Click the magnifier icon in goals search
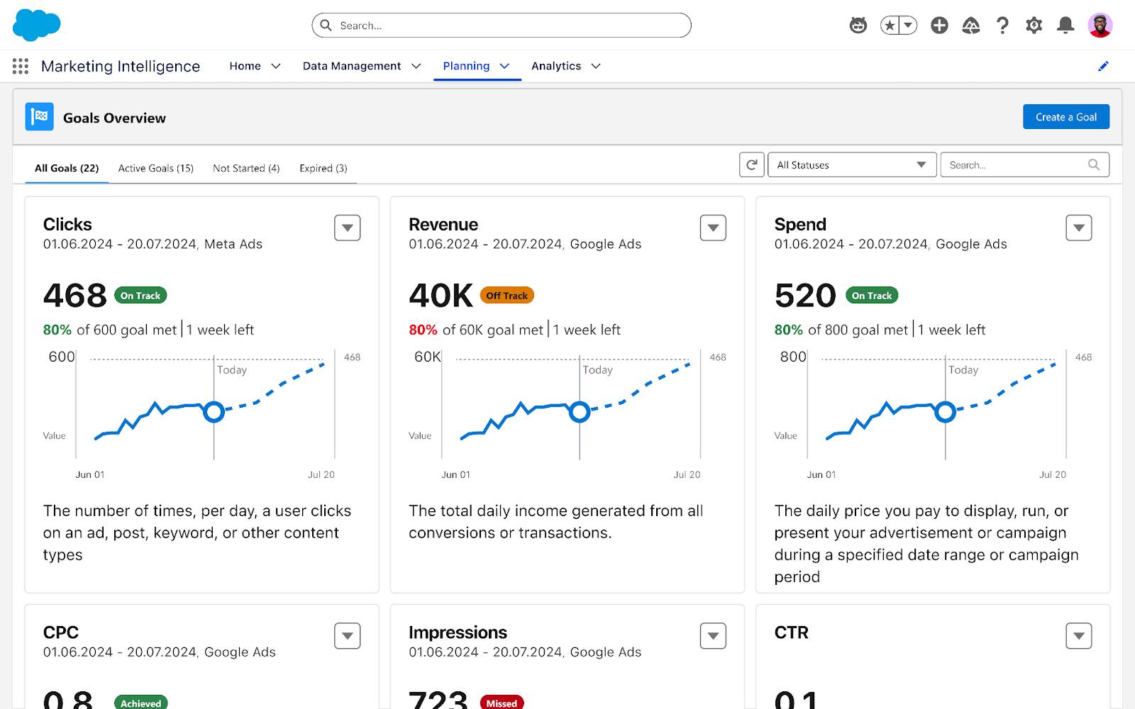 [x=1094, y=164]
